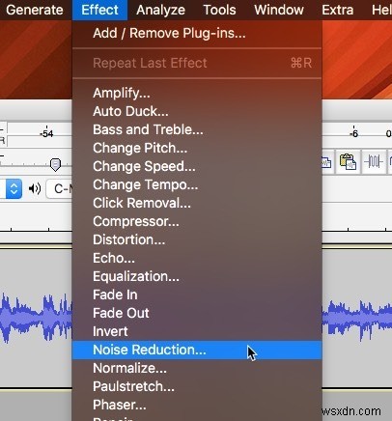This screenshot has width=392, height=421.
Task: Click the speaker playback device icon
Action: click(35, 188)
